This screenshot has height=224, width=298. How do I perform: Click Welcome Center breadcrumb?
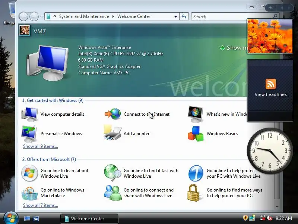pos(134,16)
